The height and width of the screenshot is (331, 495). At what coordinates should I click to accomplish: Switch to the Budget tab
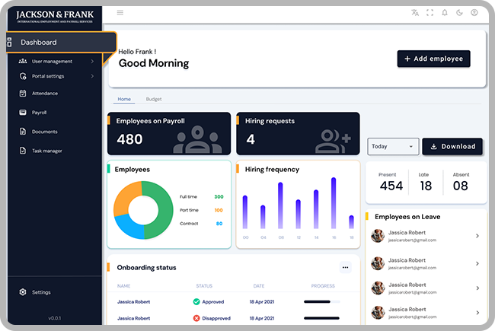[x=154, y=100]
